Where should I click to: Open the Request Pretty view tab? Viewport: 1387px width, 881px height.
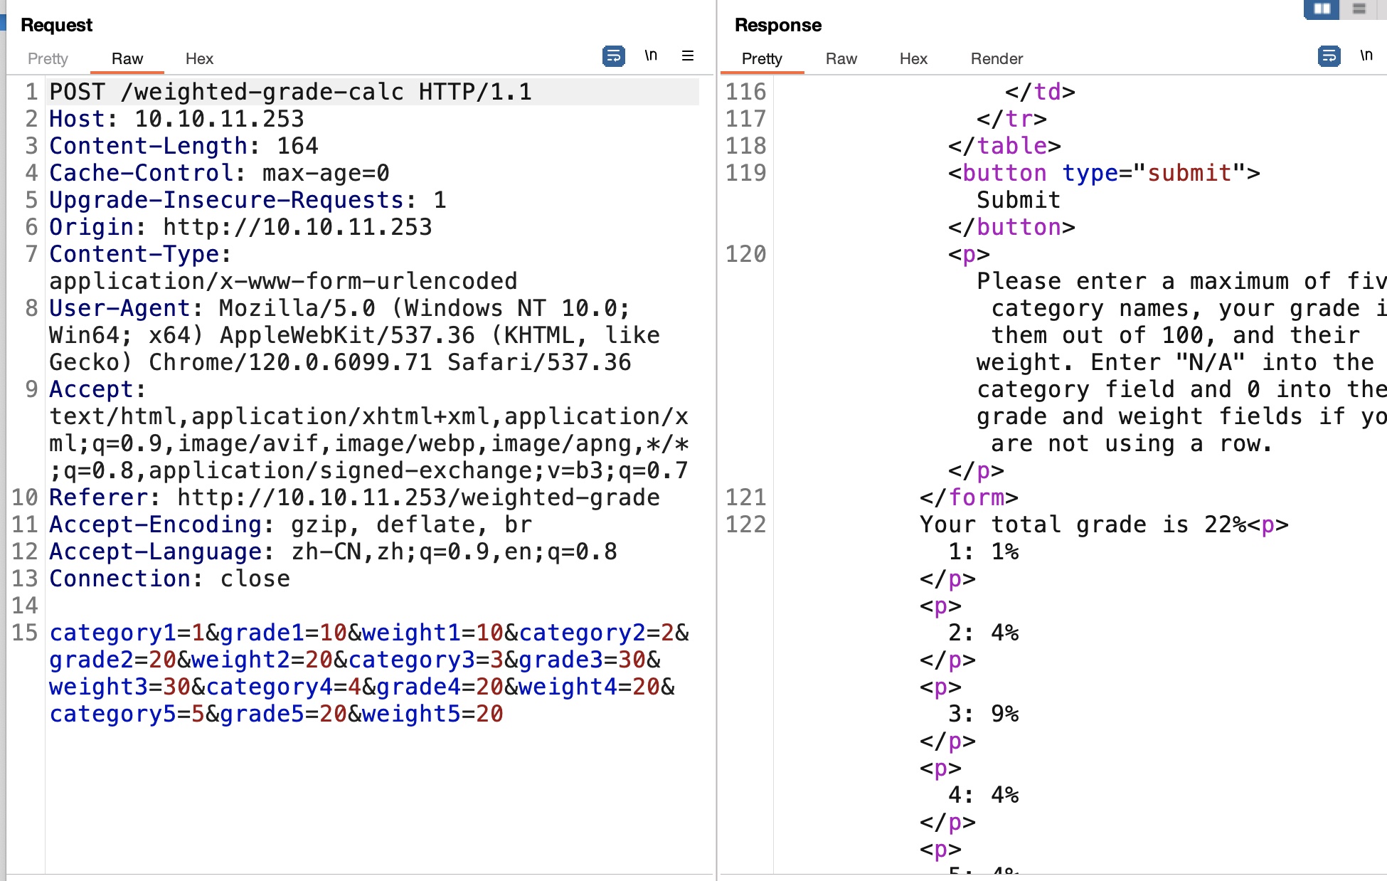tap(48, 58)
